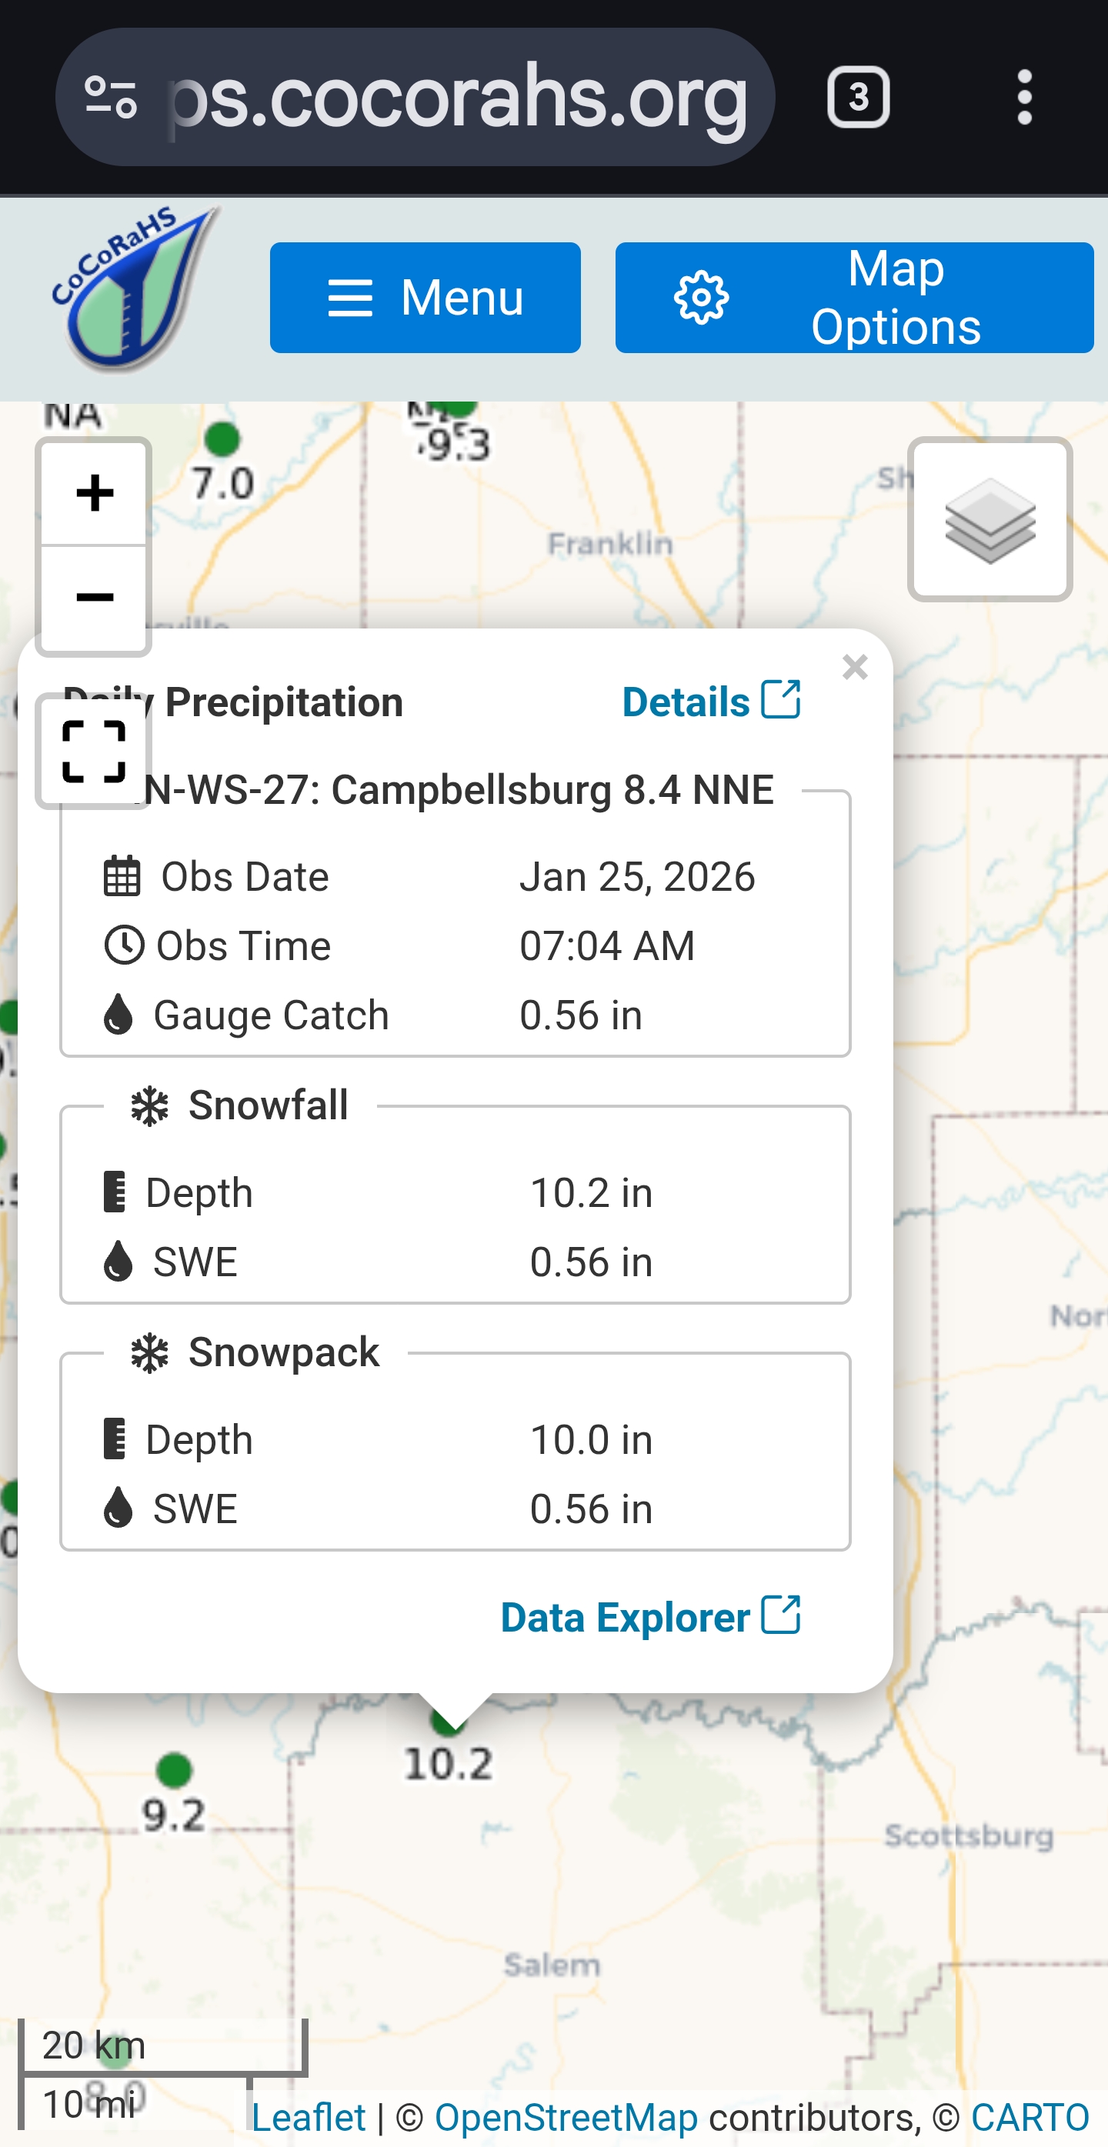Click the 10.2 station marker label
The image size is (1108, 2147).
tap(449, 1764)
